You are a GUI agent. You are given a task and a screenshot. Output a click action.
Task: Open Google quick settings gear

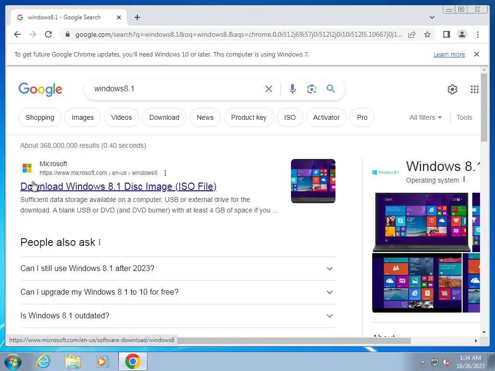[452, 89]
